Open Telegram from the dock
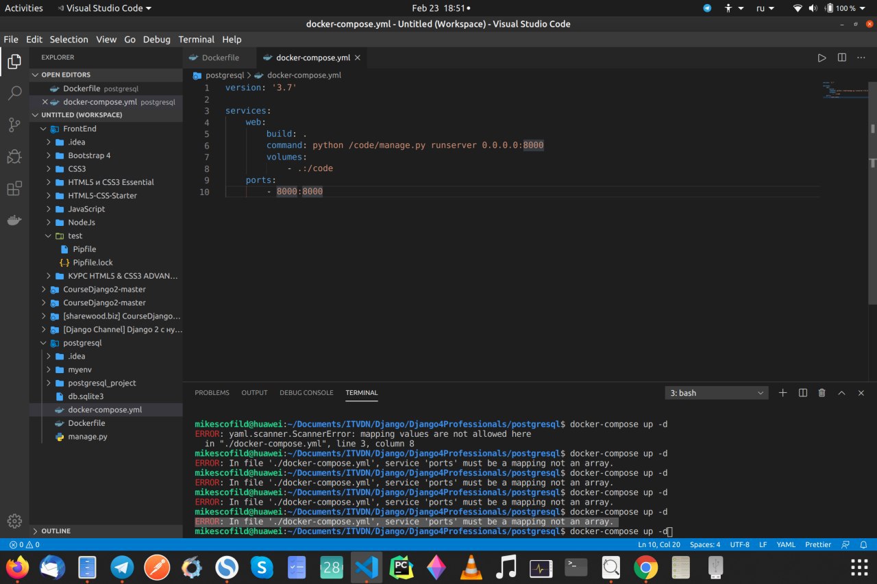This screenshot has height=584, width=877. pyautogui.click(x=123, y=567)
